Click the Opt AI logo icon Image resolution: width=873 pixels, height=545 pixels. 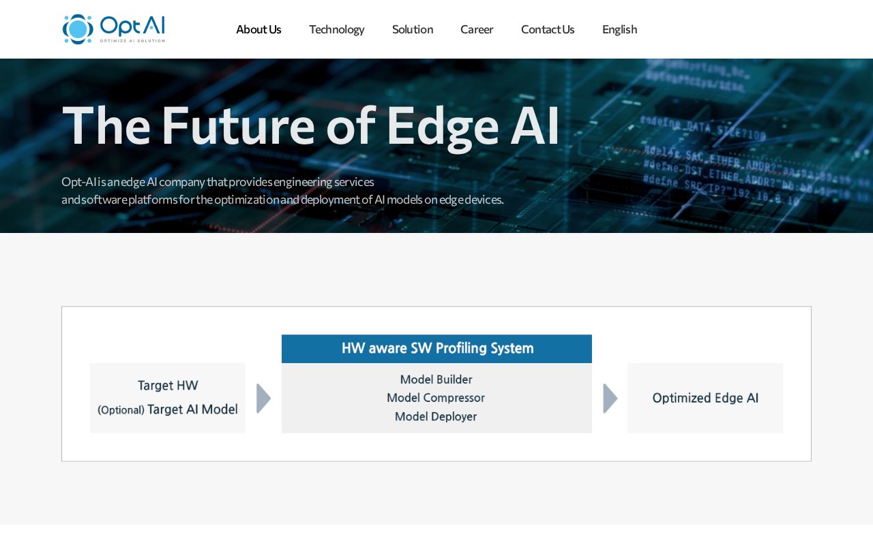point(78,29)
